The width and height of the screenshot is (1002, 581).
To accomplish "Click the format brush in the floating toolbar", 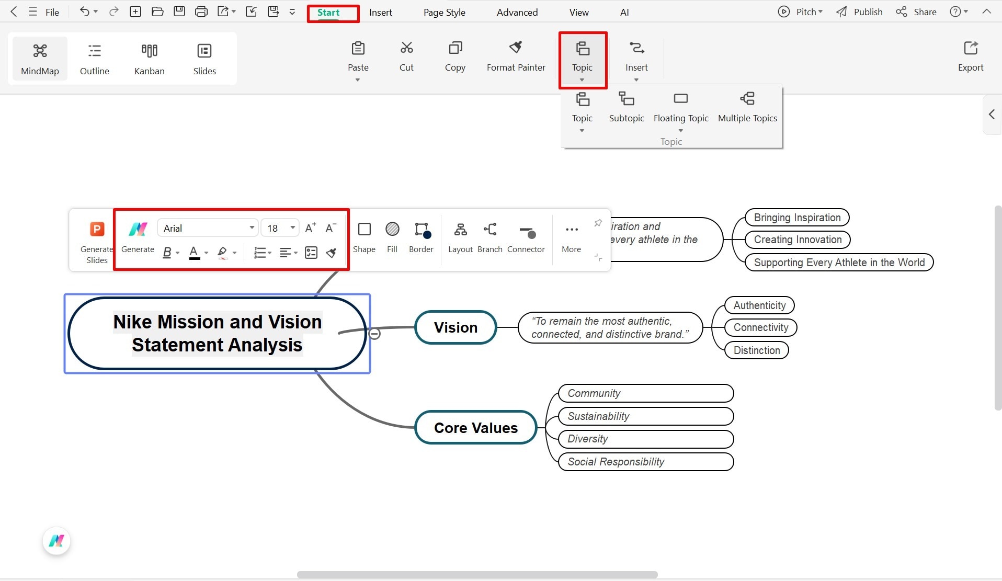I will click(x=331, y=253).
